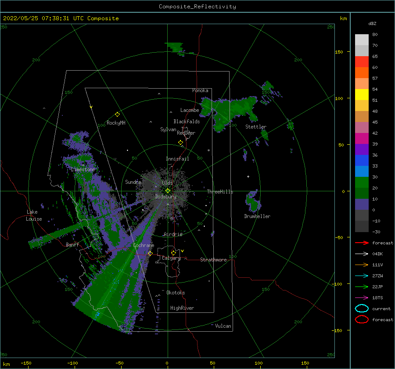This screenshot has width=395, height=369.
Task: Click the yellow diamond marker below RedDeer
Action: (x=181, y=143)
